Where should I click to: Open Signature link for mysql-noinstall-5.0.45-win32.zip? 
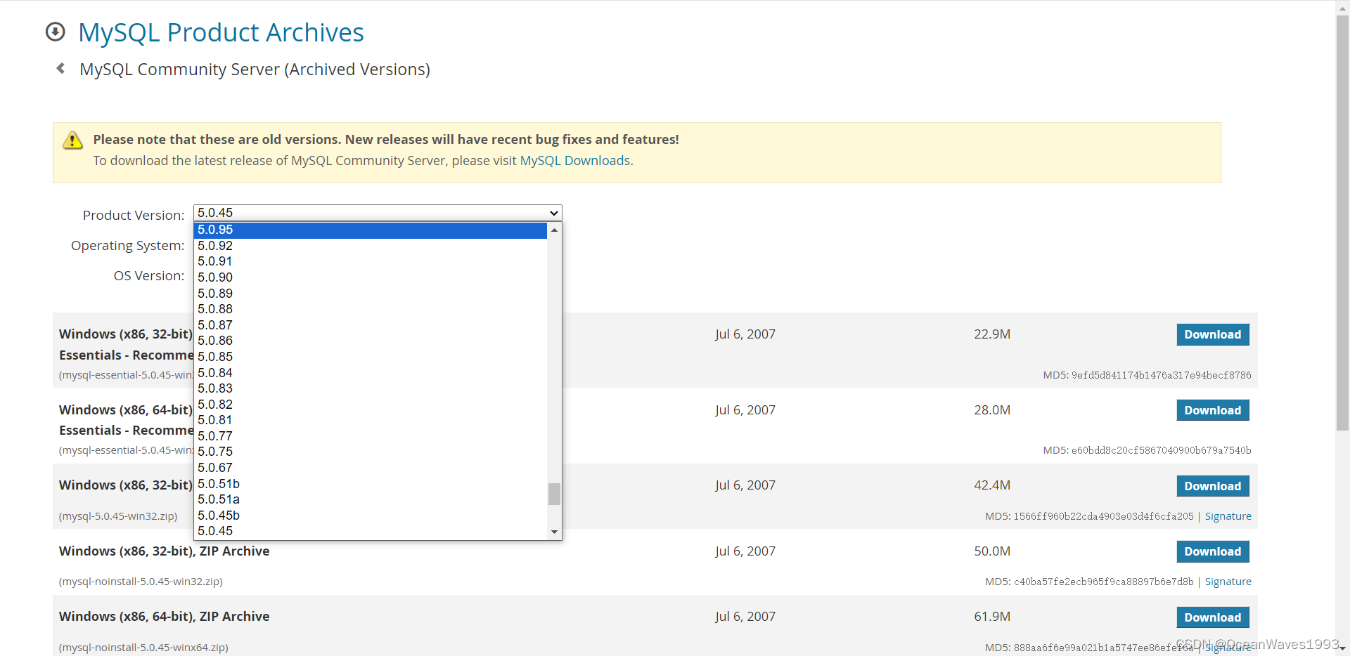1228,582
